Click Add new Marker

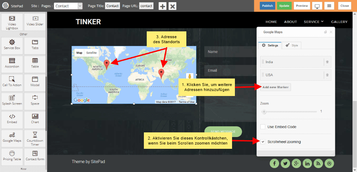276,87
